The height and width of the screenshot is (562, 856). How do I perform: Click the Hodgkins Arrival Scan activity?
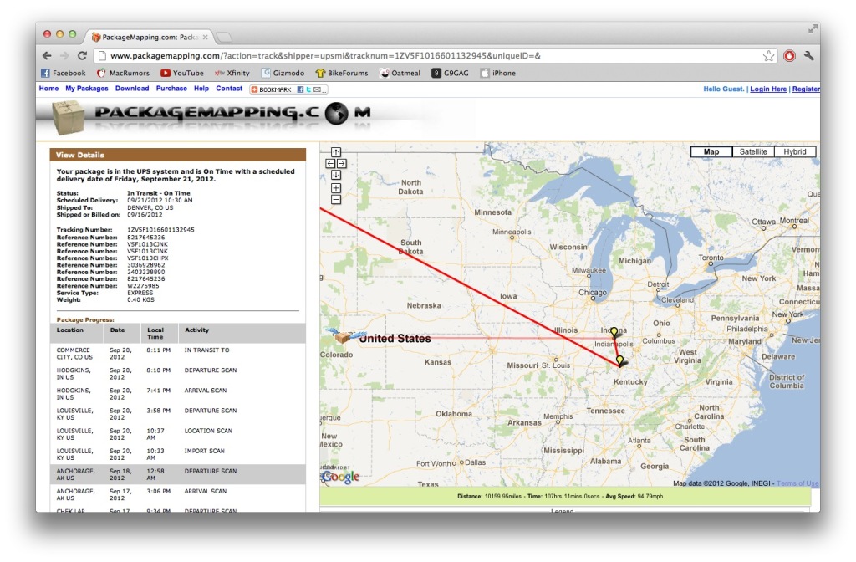click(206, 391)
